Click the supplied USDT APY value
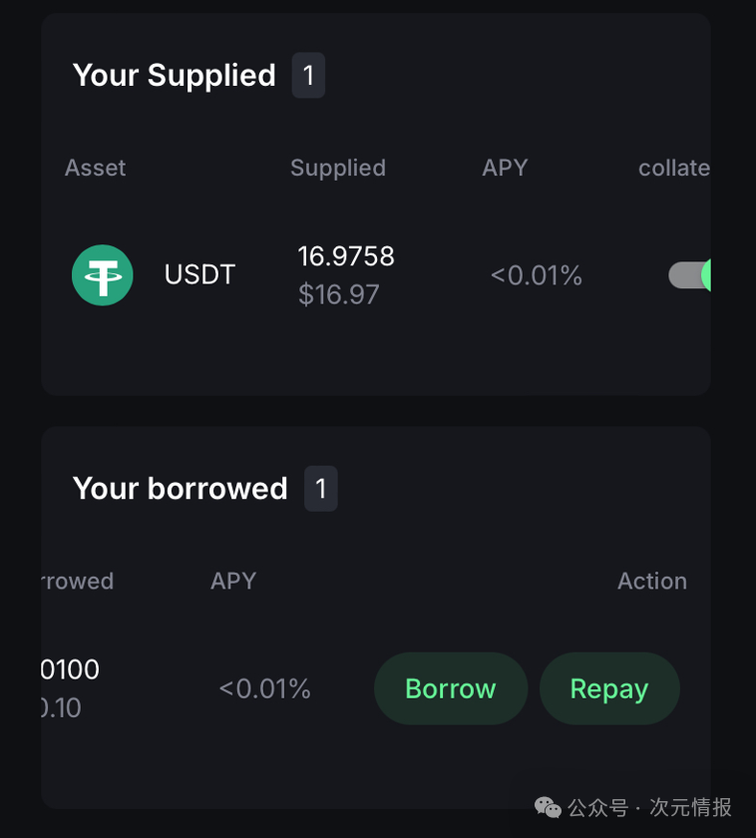The image size is (756, 838). 536,275
